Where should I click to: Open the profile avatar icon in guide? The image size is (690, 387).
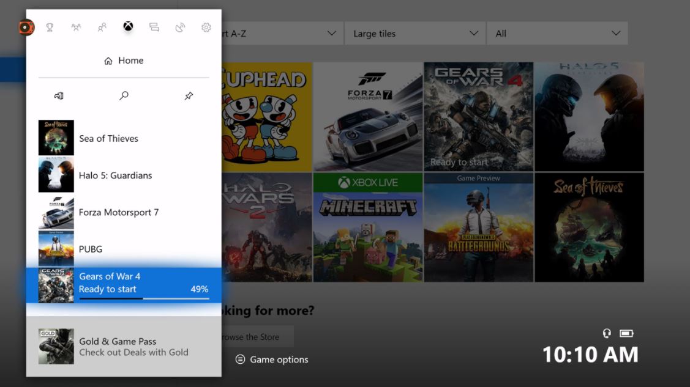point(26,28)
